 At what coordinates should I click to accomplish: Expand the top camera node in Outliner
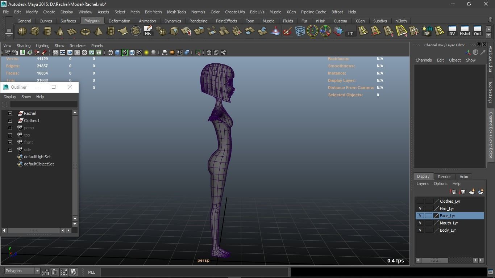point(10,135)
